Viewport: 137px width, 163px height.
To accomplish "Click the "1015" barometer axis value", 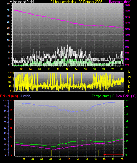I will pos(127,17).
